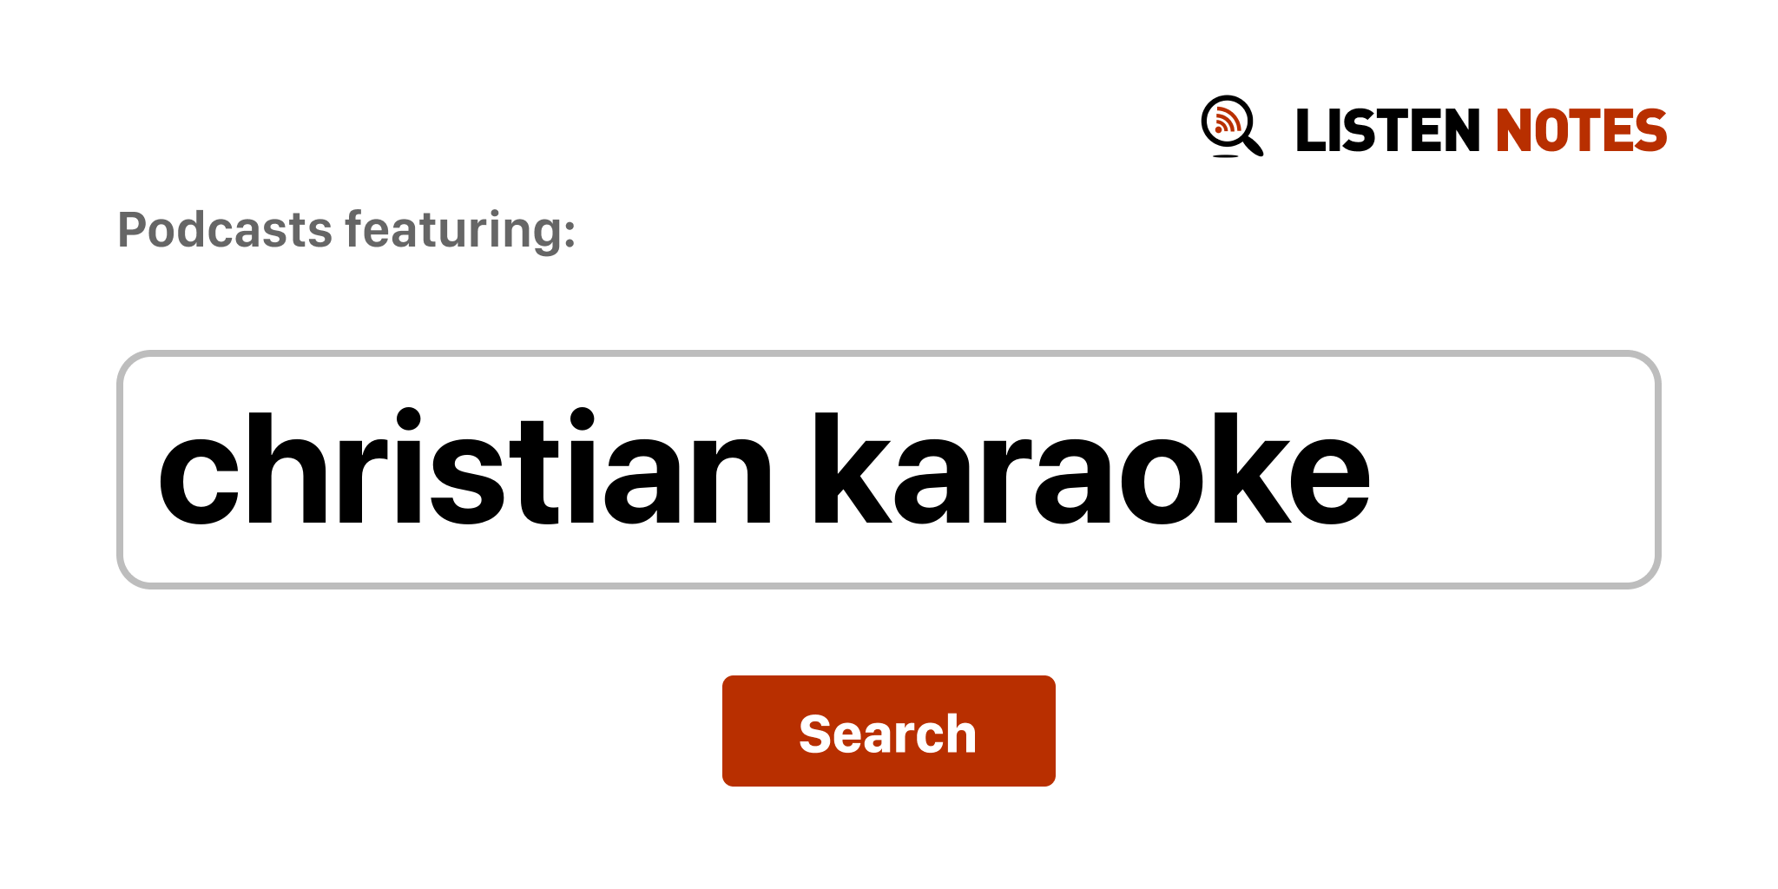The width and height of the screenshot is (1778, 889).
Task: Click the word featuring: in the heading
Action: click(460, 230)
